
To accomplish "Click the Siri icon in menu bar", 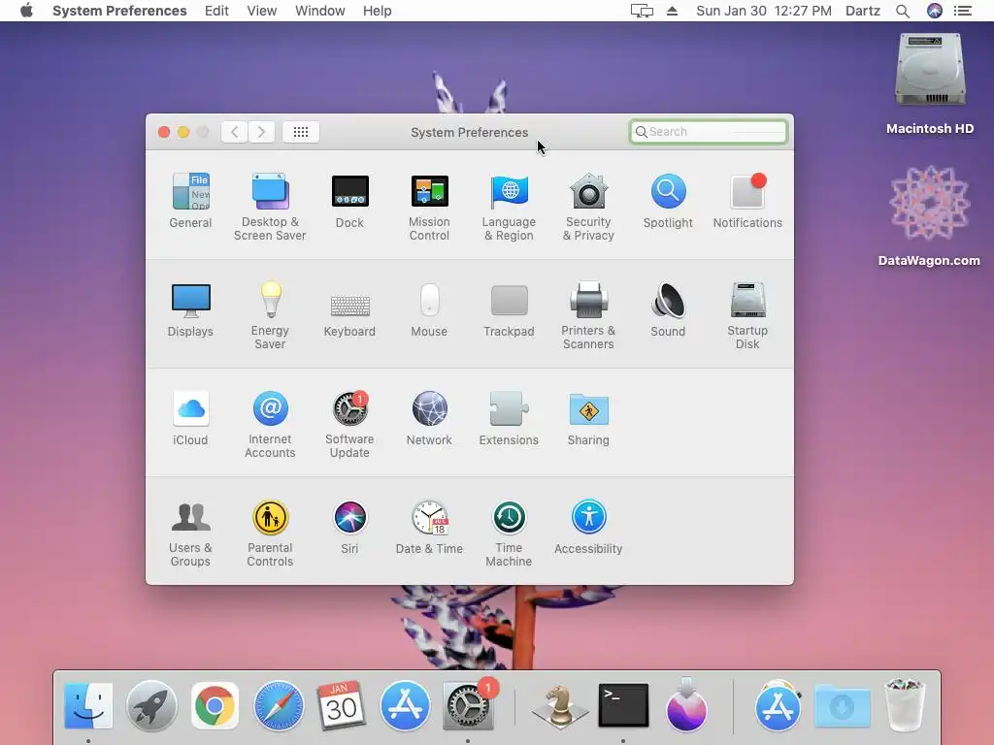I will pyautogui.click(x=935, y=11).
